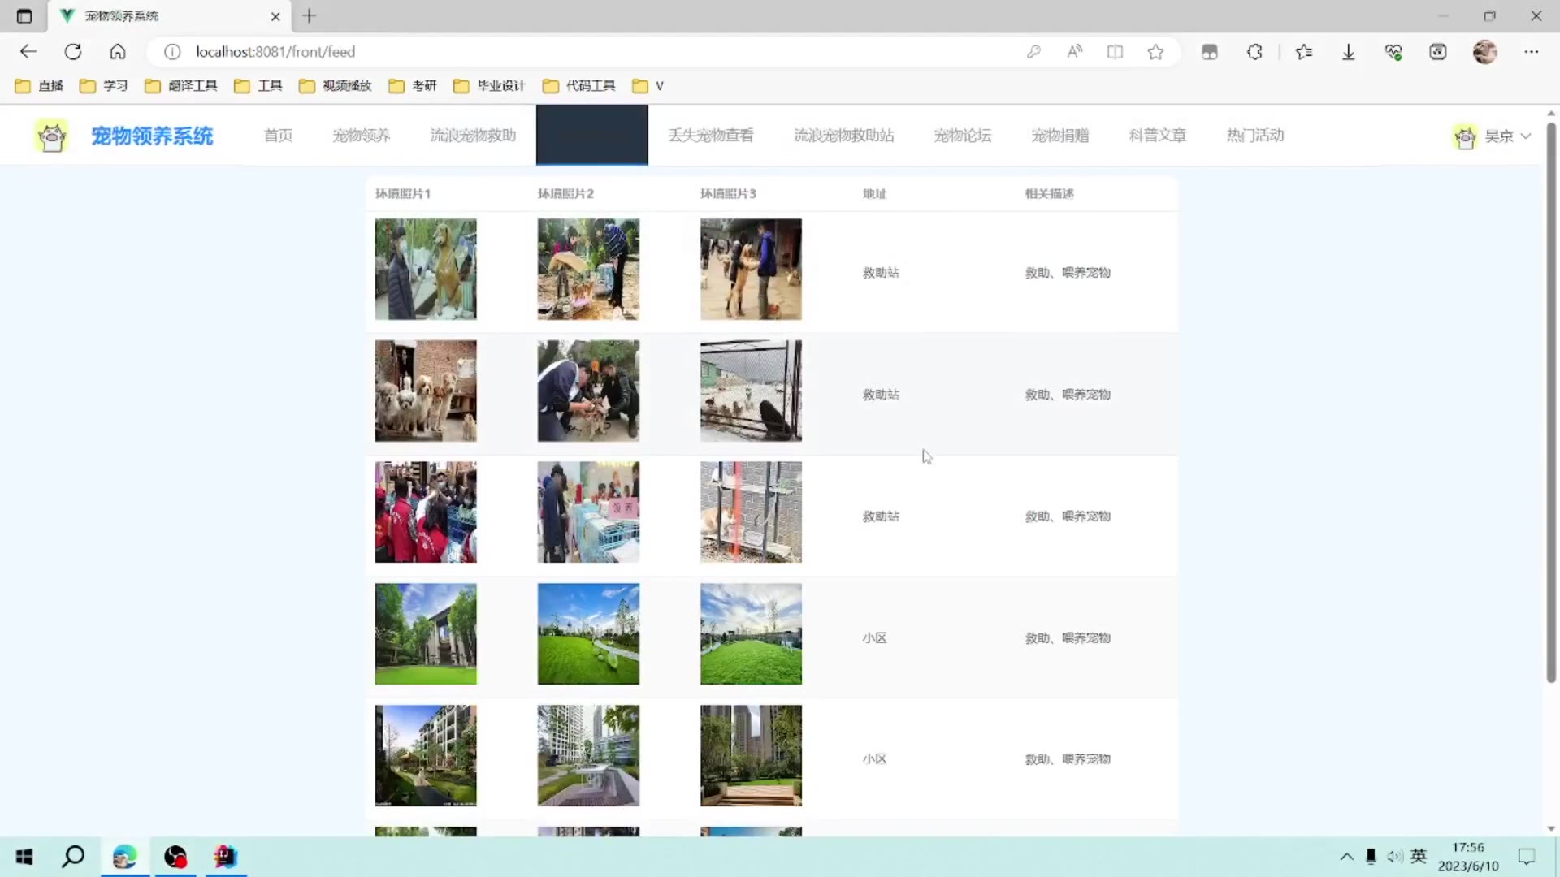Open first row 环境照片3 dog jumping photo
Image resolution: width=1560 pixels, height=877 pixels.
coord(751,269)
